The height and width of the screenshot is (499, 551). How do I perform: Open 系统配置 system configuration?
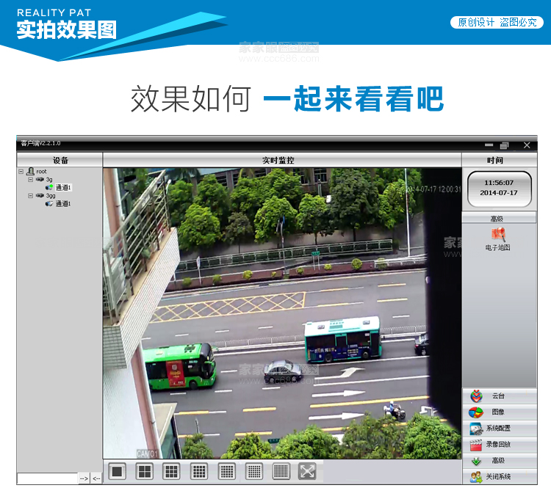pos(499,429)
